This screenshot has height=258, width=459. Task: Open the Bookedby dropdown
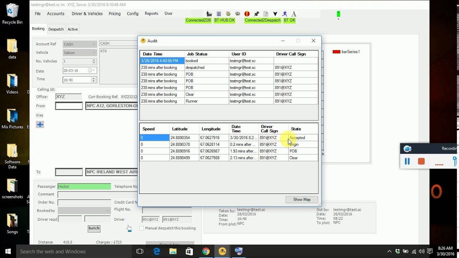(108, 210)
